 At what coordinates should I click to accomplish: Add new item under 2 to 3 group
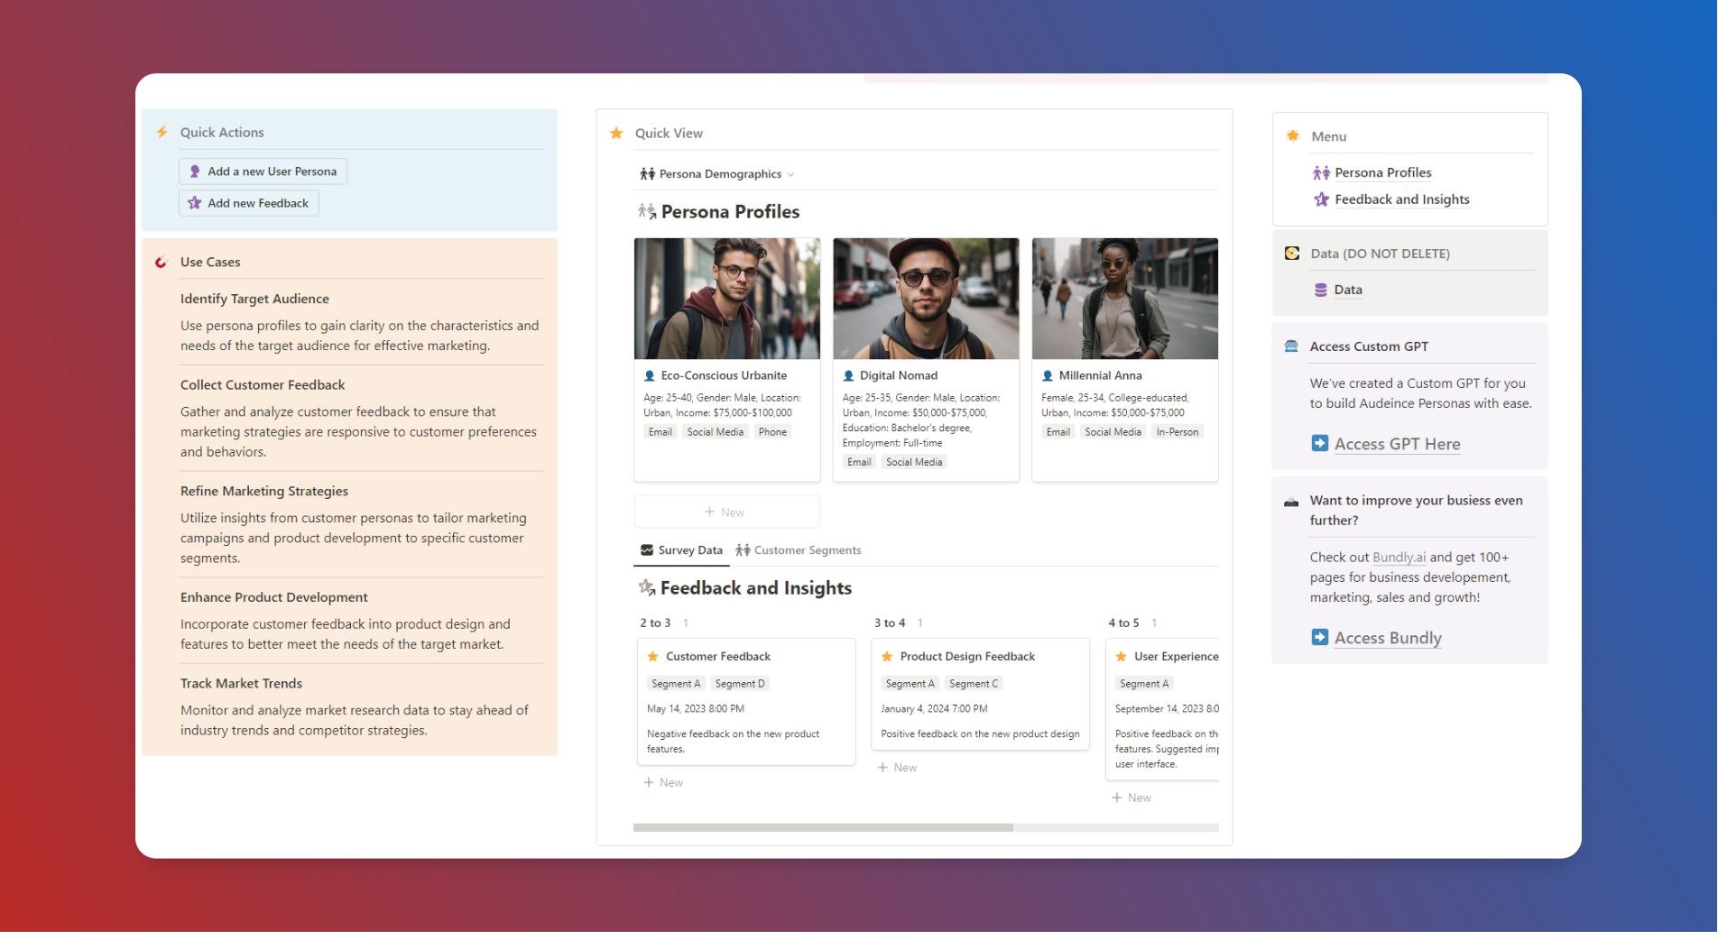663,782
